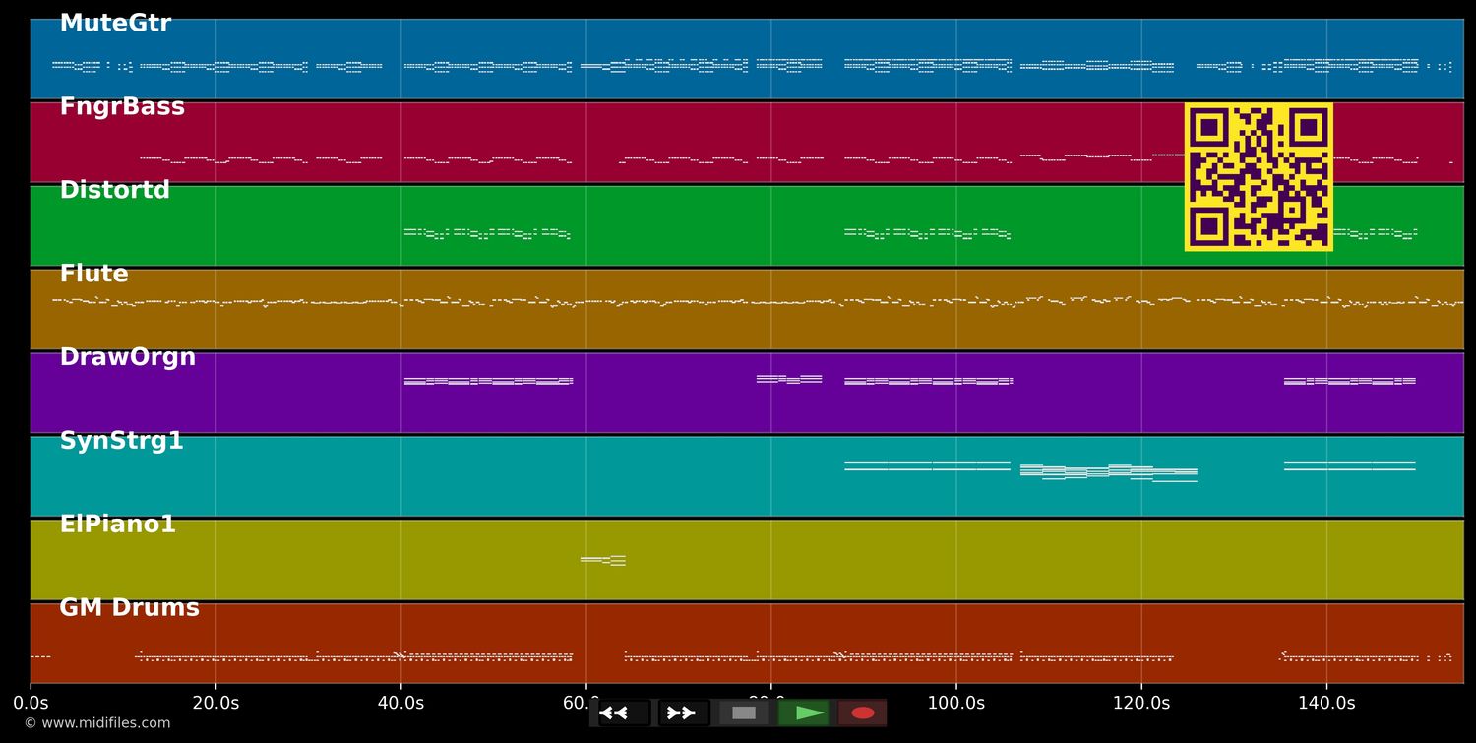
Task: Click the yellow QR code
Action: (1259, 177)
